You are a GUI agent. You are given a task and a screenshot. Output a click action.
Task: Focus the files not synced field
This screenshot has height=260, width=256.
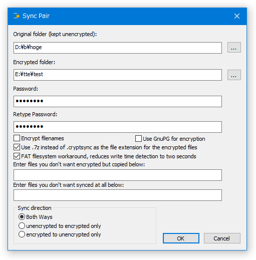[118, 195]
